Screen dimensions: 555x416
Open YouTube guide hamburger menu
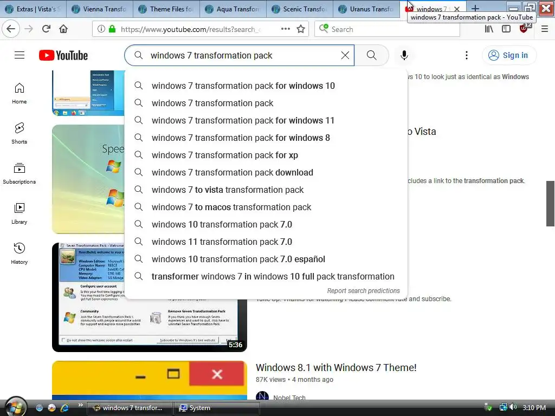(20, 55)
